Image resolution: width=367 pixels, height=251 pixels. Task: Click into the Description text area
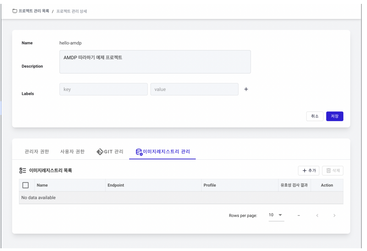(x=155, y=62)
